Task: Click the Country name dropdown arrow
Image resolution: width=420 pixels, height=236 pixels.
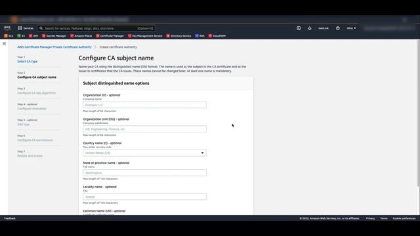Action: point(202,153)
